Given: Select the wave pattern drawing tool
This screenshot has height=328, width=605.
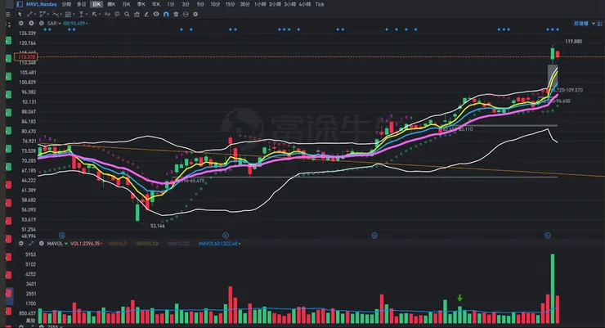Looking at the screenshot, I should (56, 14).
